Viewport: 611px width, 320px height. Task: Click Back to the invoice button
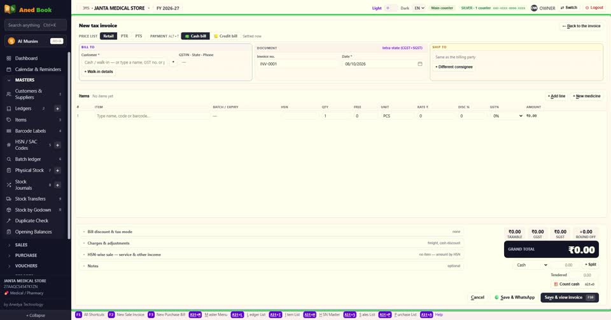click(x=581, y=26)
